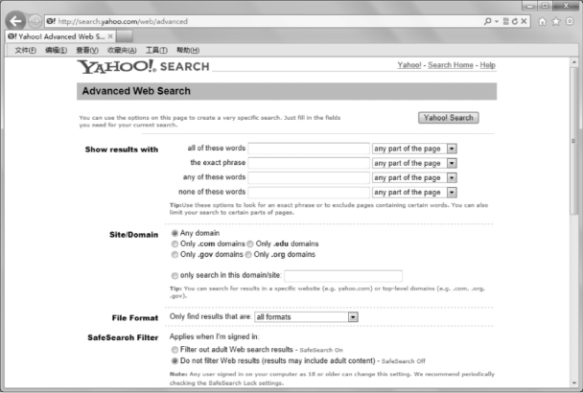The image size is (583, 393).
Task: Select 'Filter out adult Web search results' radio
Action: point(175,350)
